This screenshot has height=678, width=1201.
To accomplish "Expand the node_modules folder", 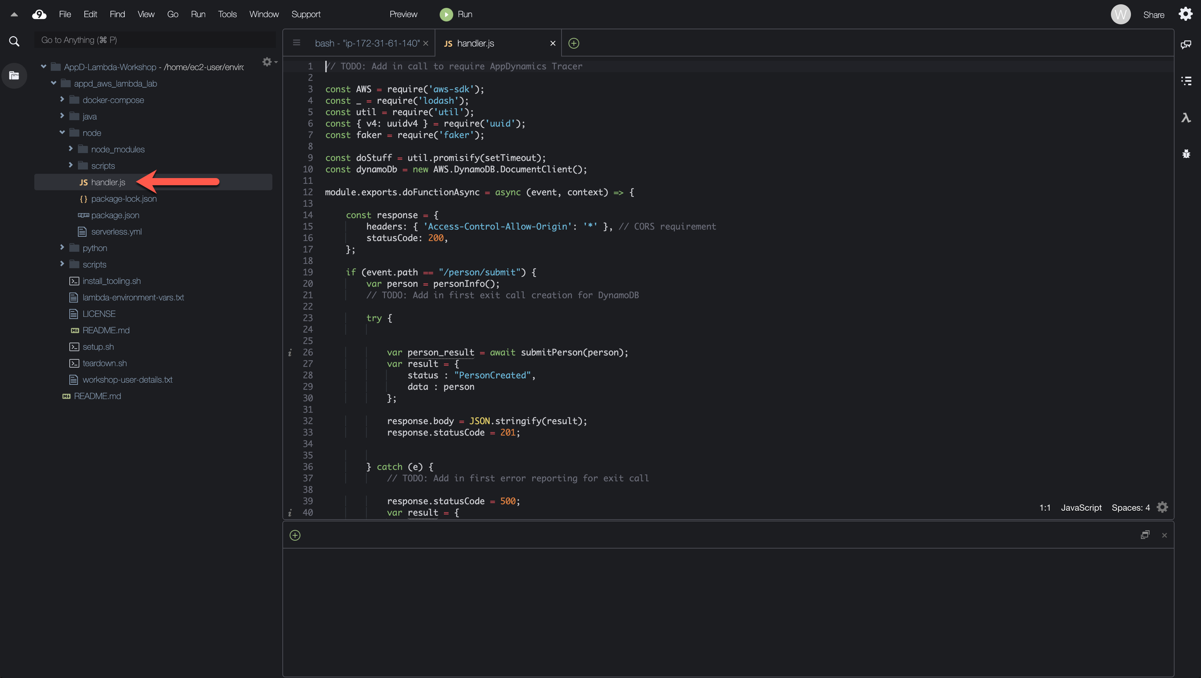I will 70,149.
